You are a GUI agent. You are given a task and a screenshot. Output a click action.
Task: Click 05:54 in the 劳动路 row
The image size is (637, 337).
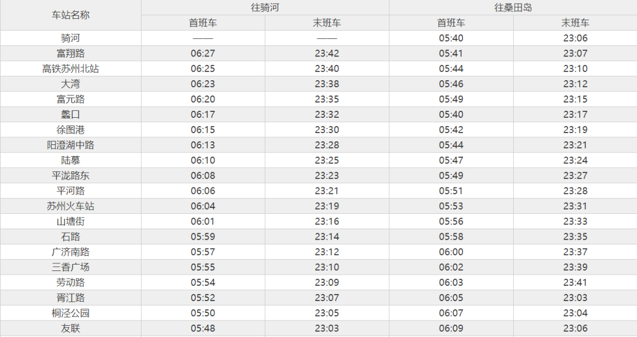click(203, 283)
